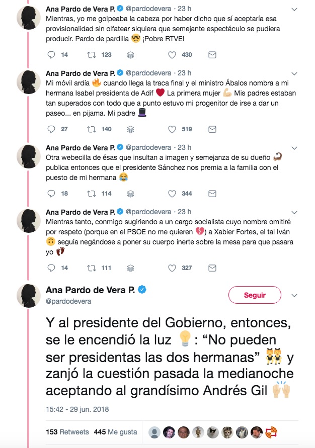Reply to the tweet with 18 replies

click(52, 194)
